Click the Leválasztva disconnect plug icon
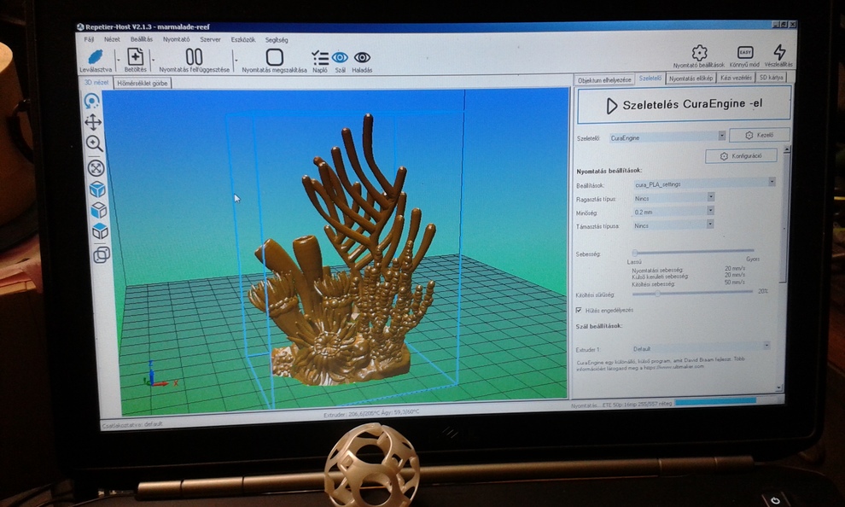 click(95, 56)
